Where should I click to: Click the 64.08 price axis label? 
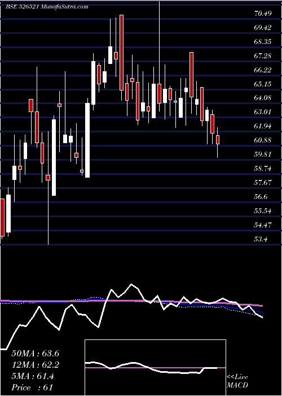tap(263, 98)
